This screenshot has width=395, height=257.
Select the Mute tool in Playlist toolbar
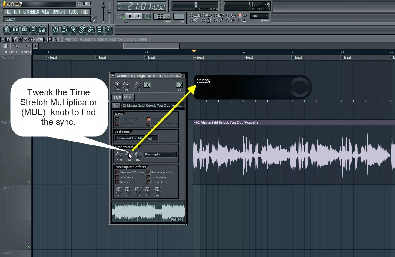pyautogui.click(x=31, y=39)
